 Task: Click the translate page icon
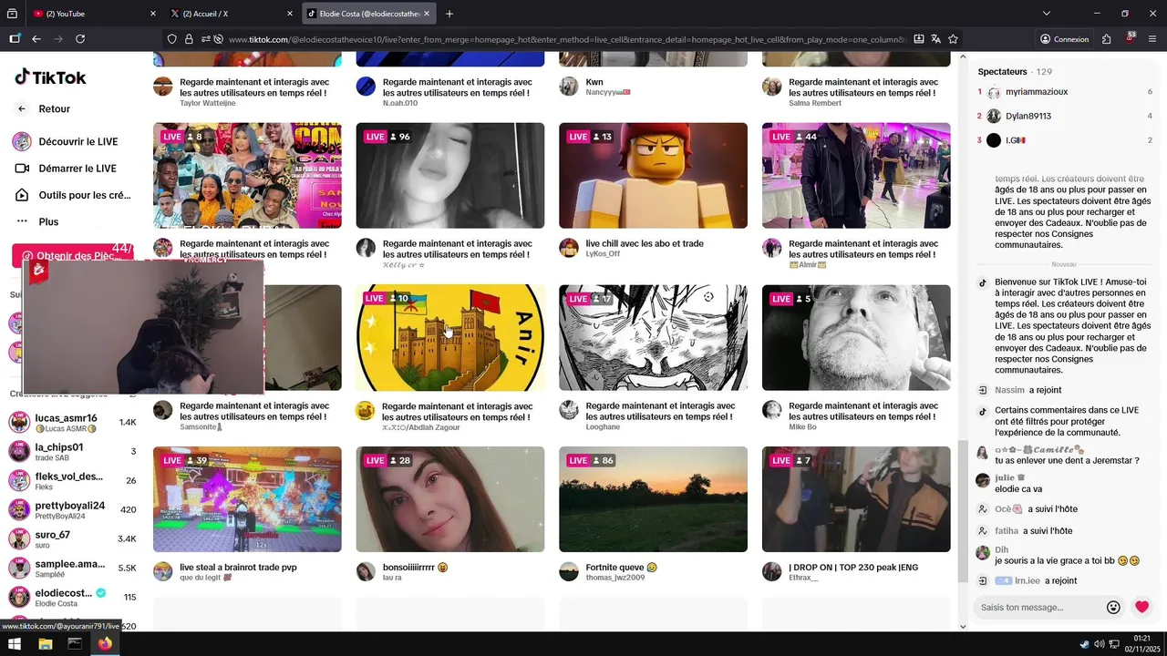935,39
